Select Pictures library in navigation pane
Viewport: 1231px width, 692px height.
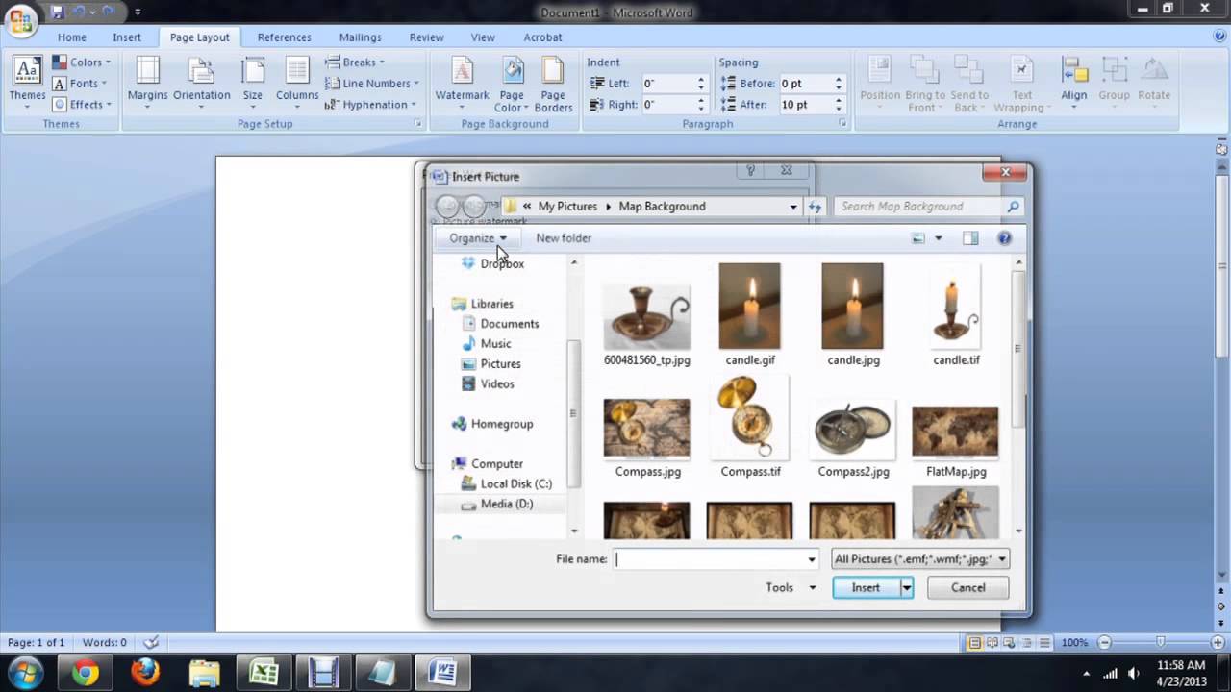[x=500, y=364]
